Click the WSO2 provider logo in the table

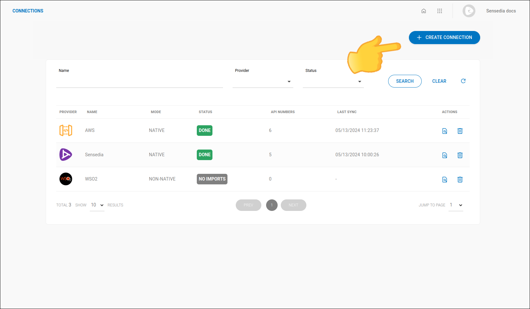click(x=66, y=179)
